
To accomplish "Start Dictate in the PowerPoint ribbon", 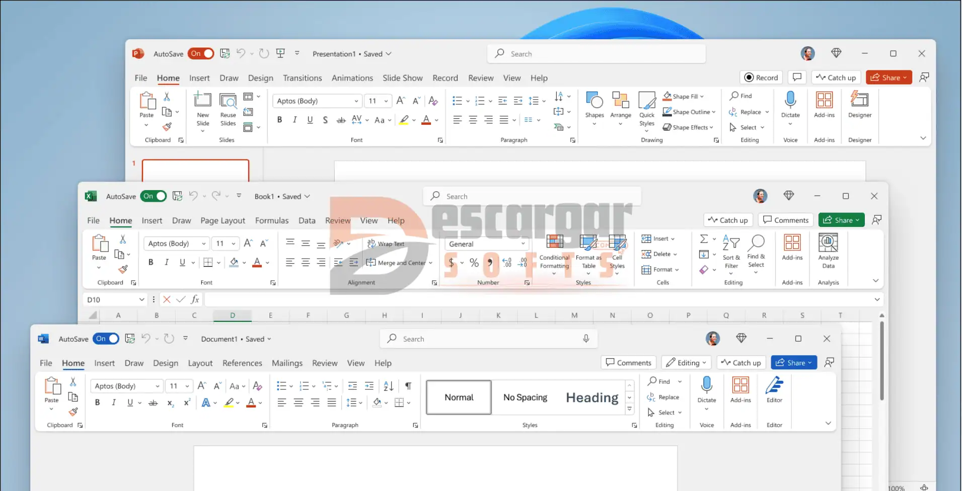I will 790,108.
